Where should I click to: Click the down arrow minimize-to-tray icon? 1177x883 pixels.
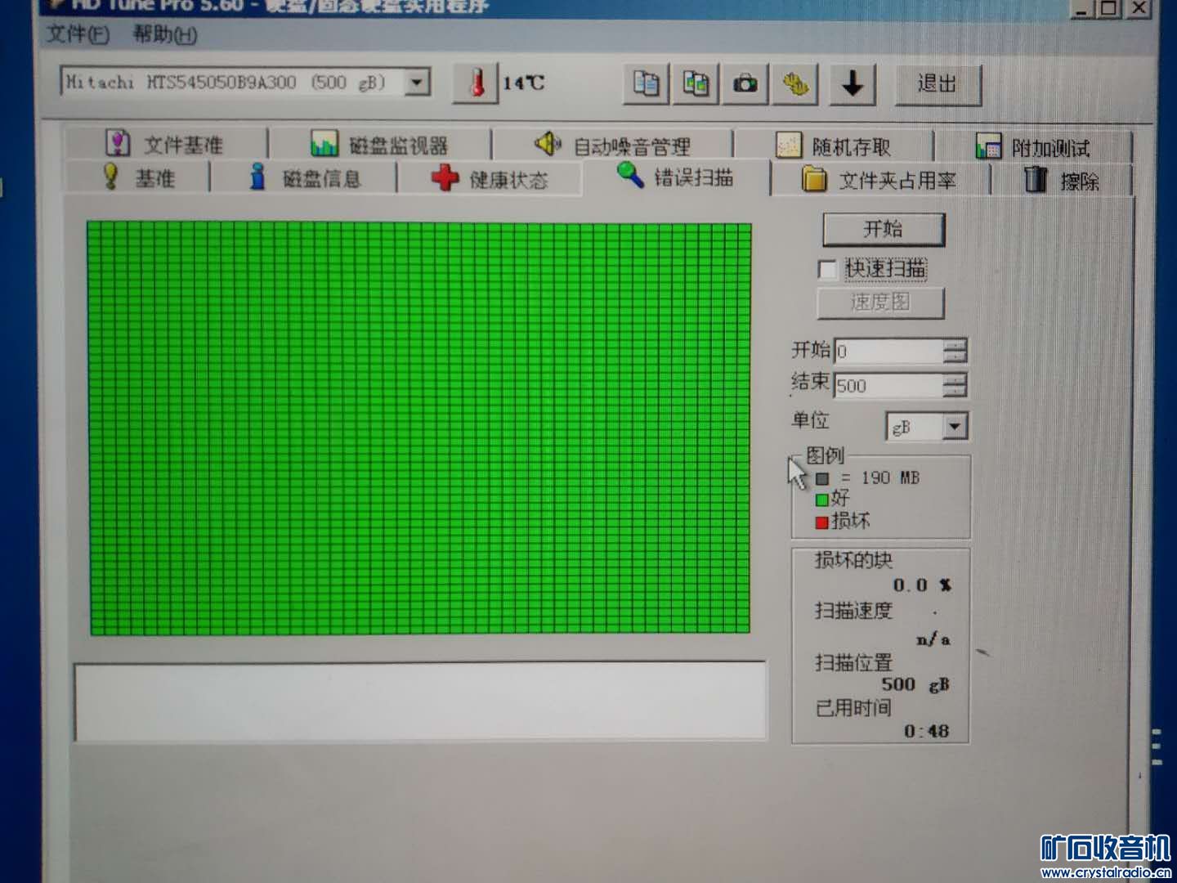pos(853,83)
